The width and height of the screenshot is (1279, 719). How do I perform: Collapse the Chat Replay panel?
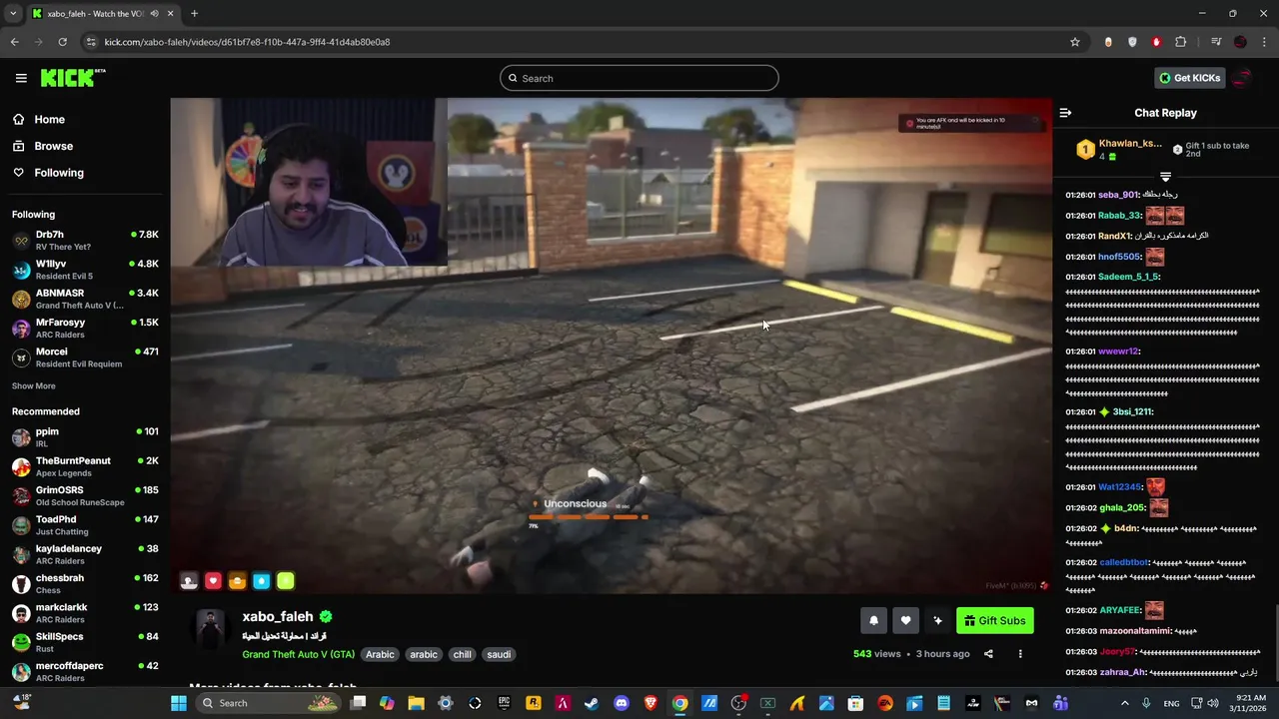click(x=1065, y=113)
